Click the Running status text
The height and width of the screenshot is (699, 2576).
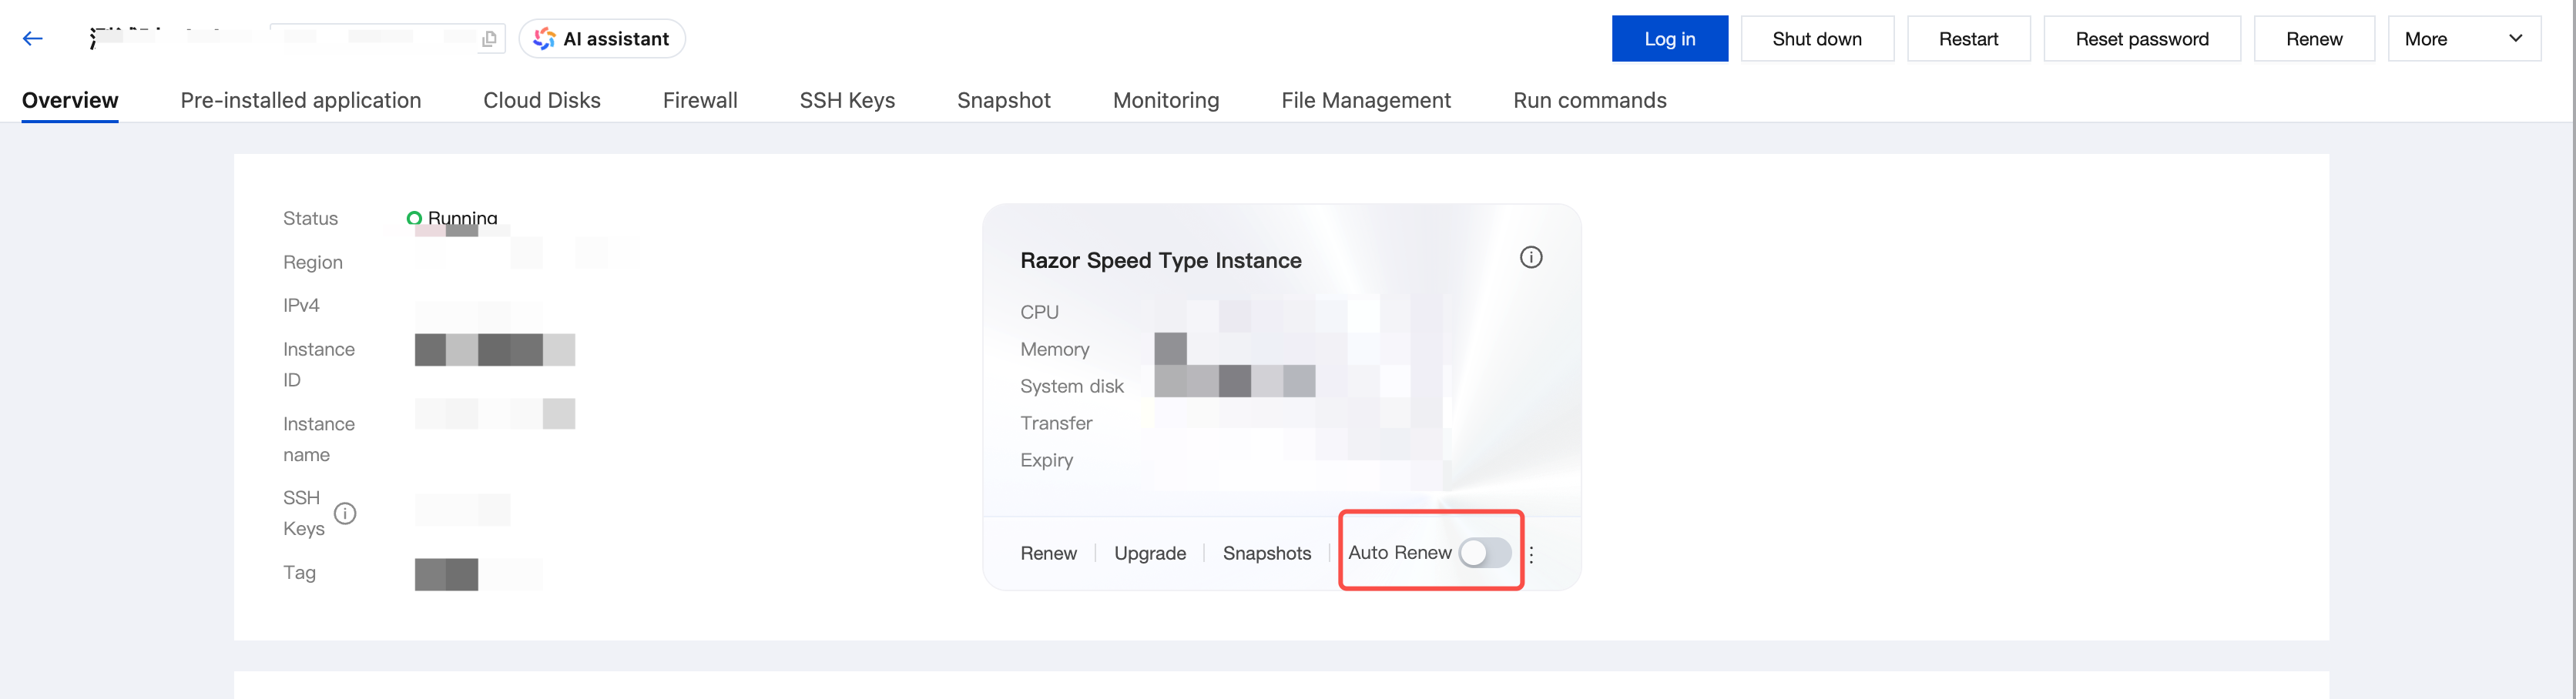pos(462,218)
